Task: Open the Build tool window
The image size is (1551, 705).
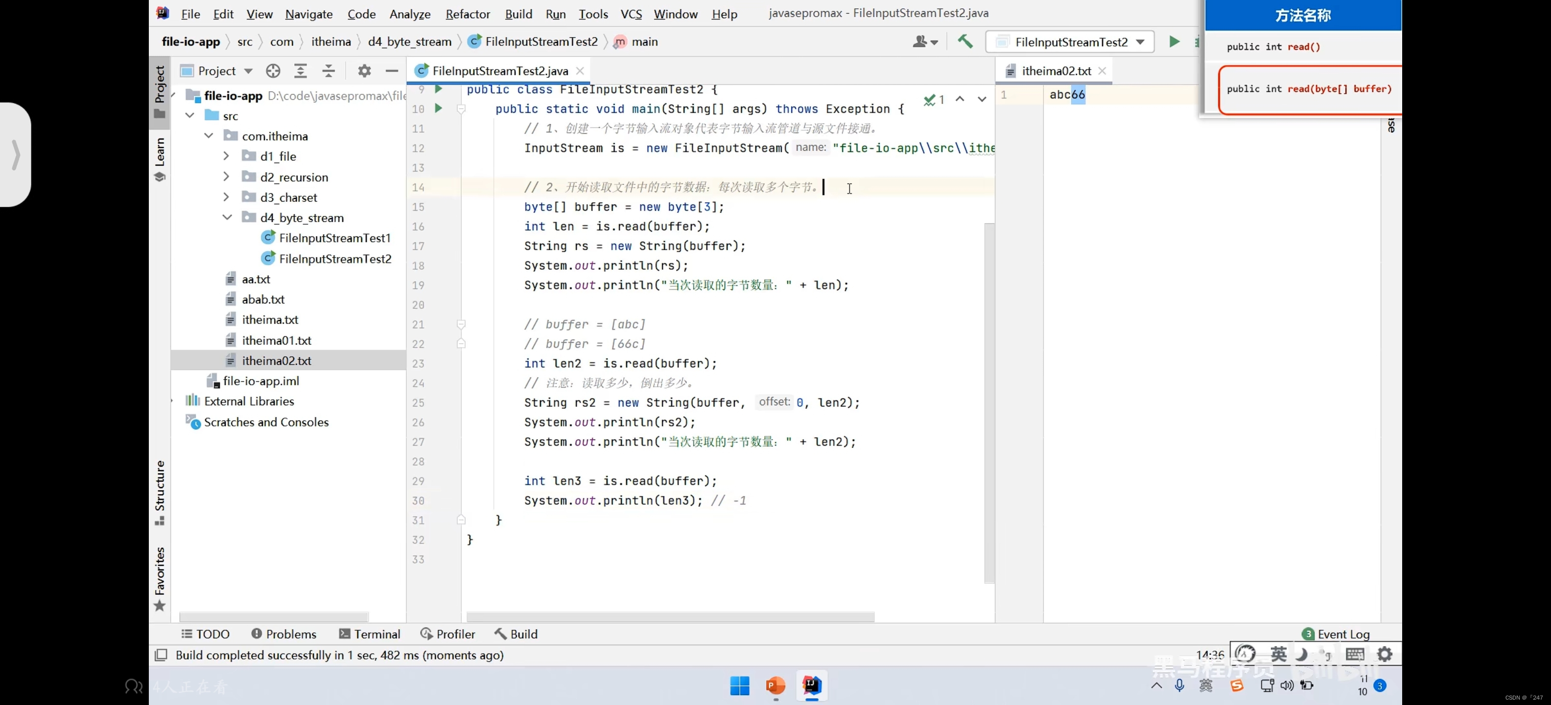Action: 516,634
